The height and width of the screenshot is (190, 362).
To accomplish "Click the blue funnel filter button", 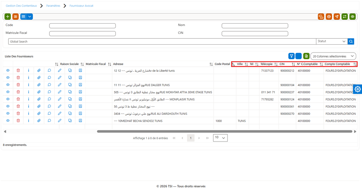I will click(x=292, y=56).
